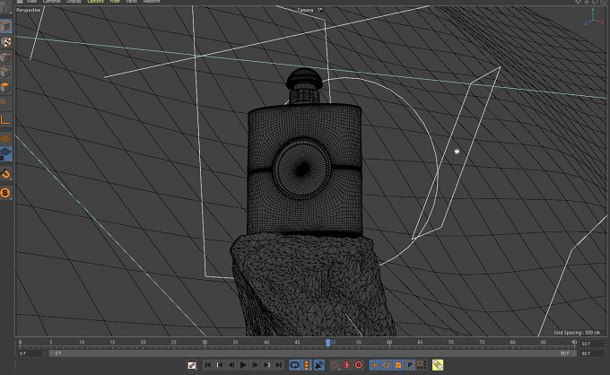Activate Points mode in left palette

point(6,57)
